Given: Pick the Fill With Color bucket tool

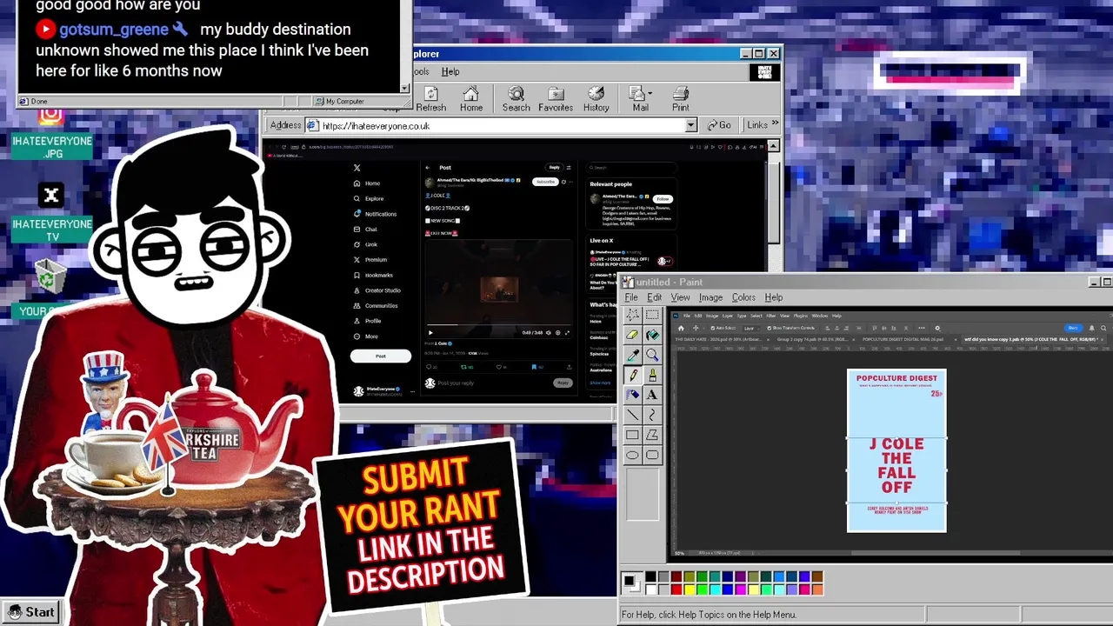Looking at the screenshot, I should click(652, 335).
